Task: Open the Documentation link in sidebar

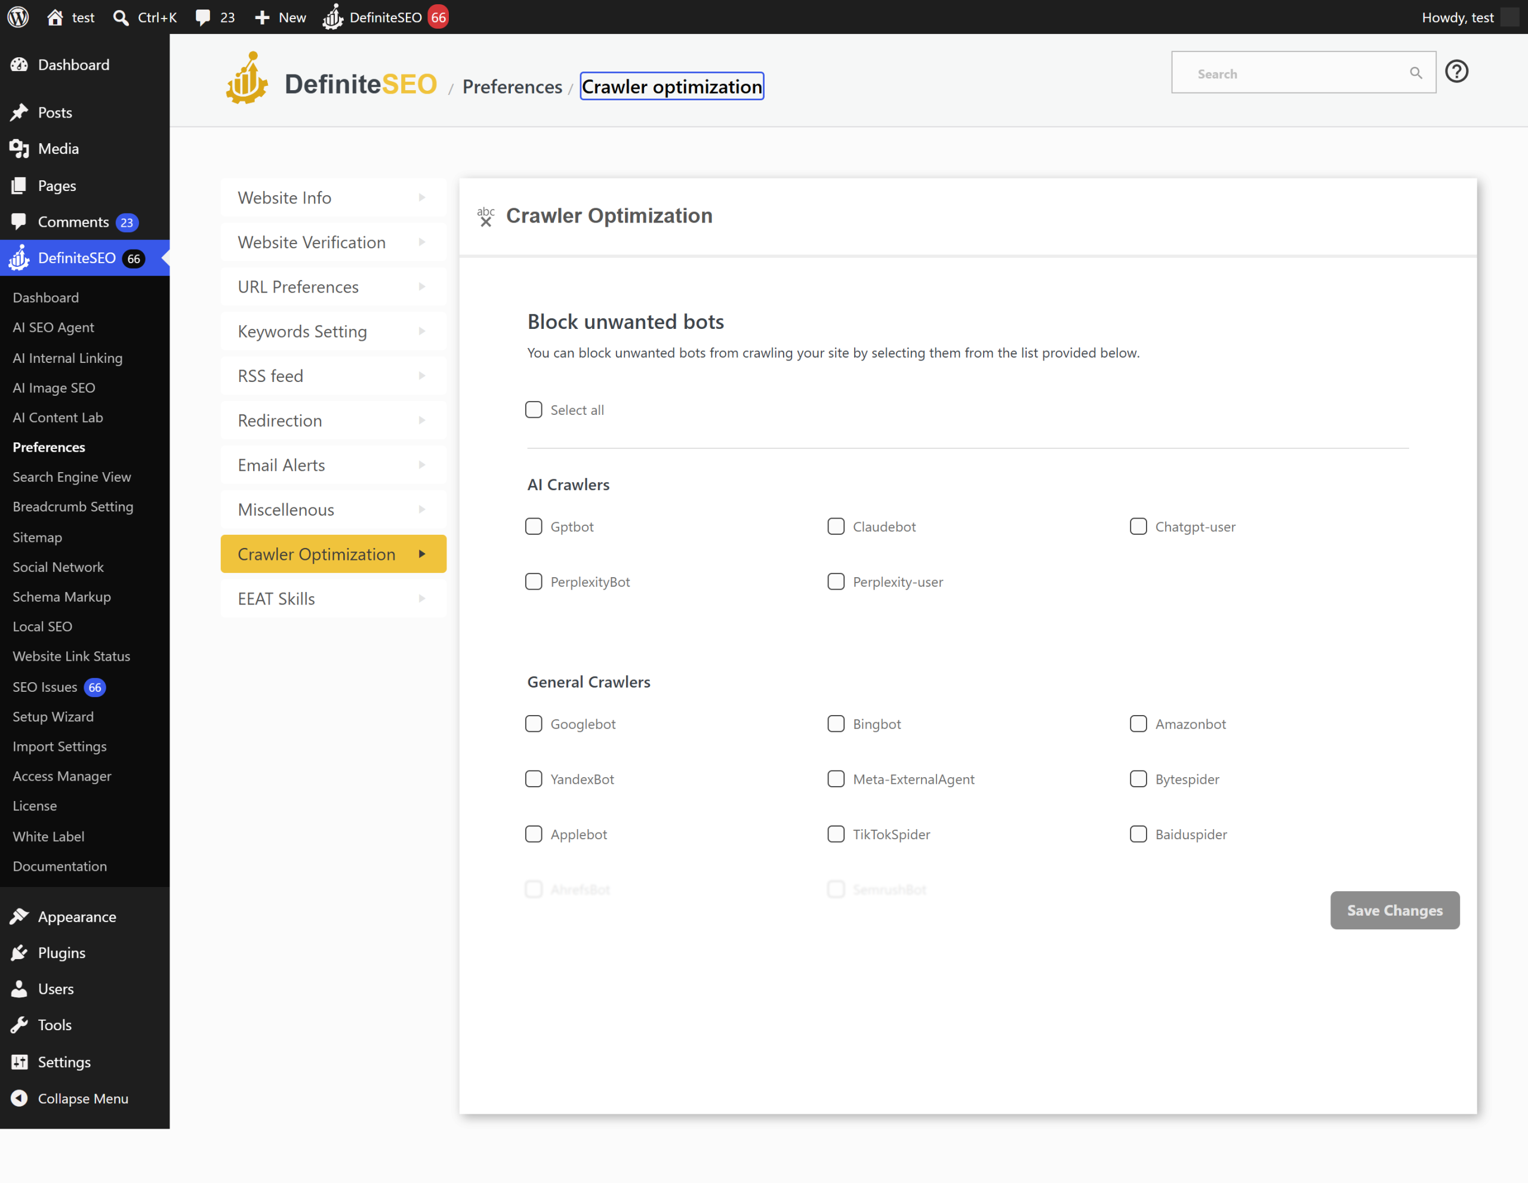Action: pyautogui.click(x=60, y=866)
